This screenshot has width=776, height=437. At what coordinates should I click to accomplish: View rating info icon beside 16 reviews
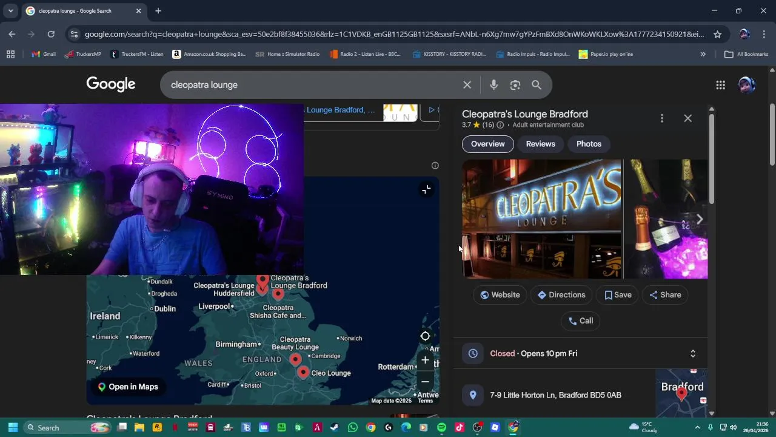click(x=500, y=125)
